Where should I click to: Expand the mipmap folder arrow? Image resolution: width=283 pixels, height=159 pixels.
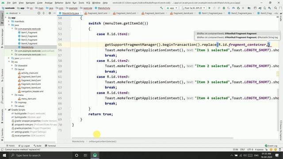point(12,102)
